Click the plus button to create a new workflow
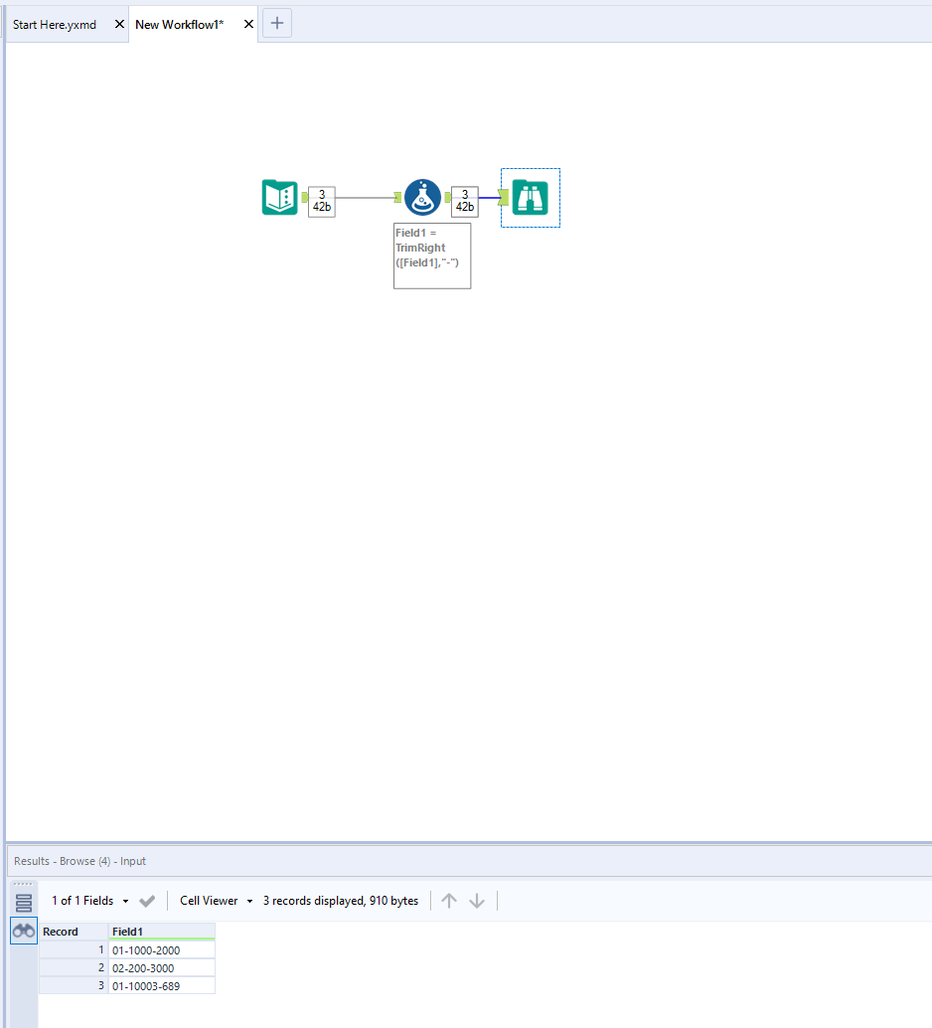This screenshot has height=1028, width=932. click(276, 23)
